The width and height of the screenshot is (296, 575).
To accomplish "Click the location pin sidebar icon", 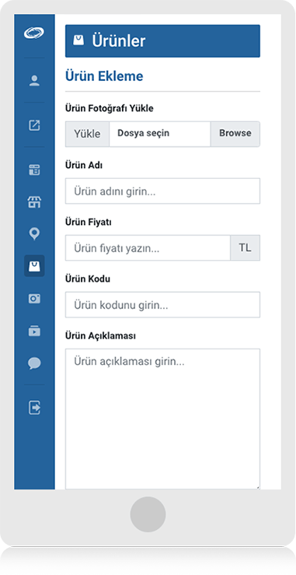I will pyautogui.click(x=34, y=233).
